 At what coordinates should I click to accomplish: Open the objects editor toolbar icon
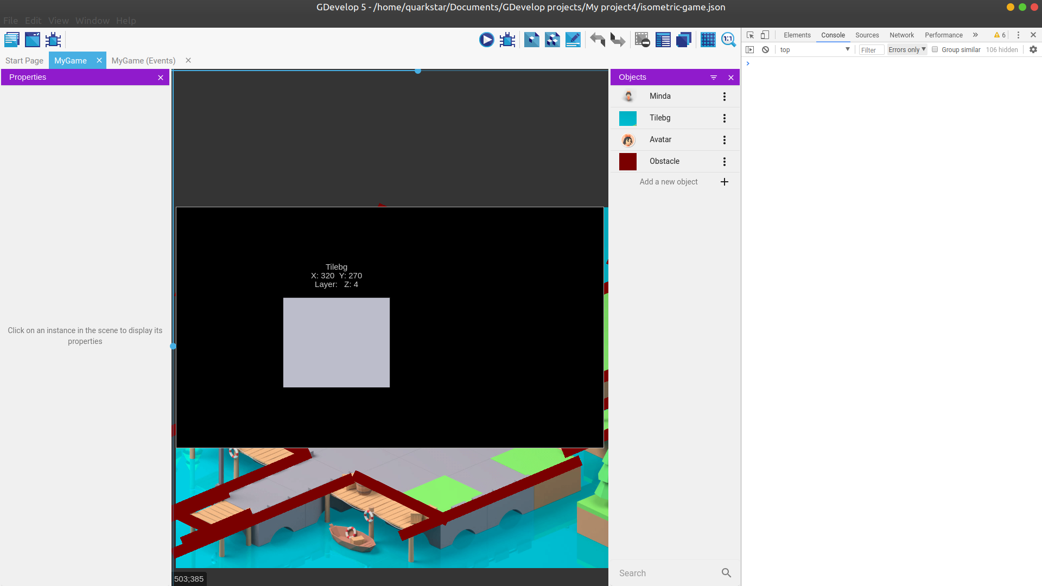(x=532, y=40)
